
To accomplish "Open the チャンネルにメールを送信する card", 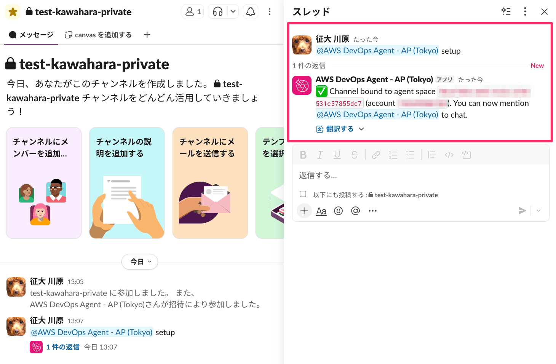I will pos(210,183).
